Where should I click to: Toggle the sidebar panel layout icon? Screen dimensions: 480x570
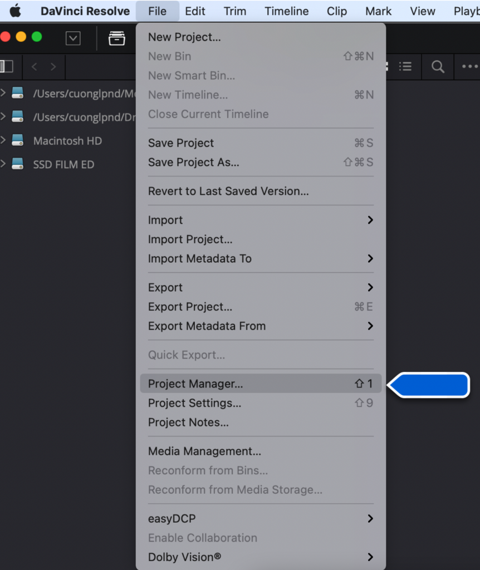[7, 67]
